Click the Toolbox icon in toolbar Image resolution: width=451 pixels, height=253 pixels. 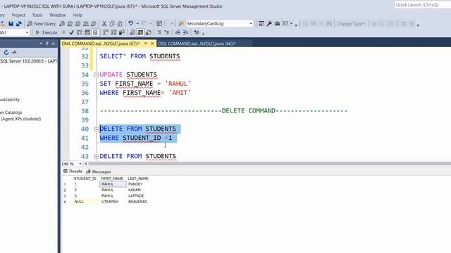[277, 23]
